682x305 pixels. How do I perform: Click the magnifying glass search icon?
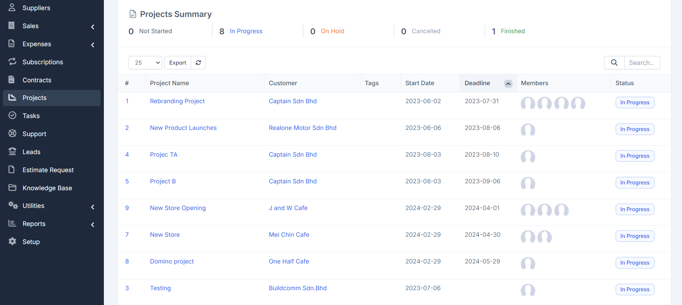tap(614, 63)
